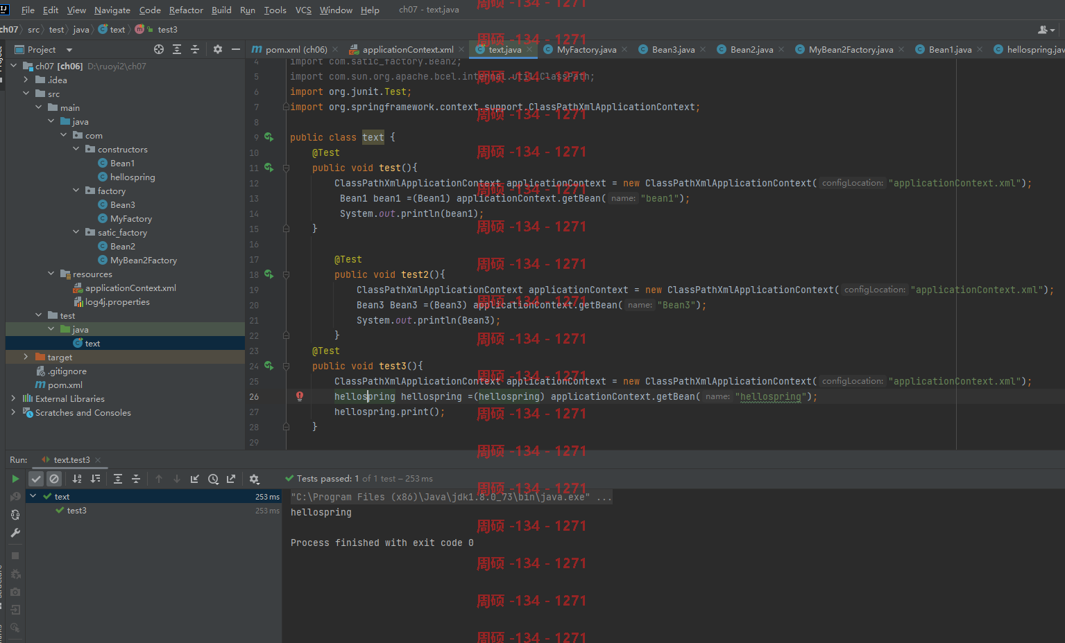
Task: Export test results icon
Action: [231, 479]
